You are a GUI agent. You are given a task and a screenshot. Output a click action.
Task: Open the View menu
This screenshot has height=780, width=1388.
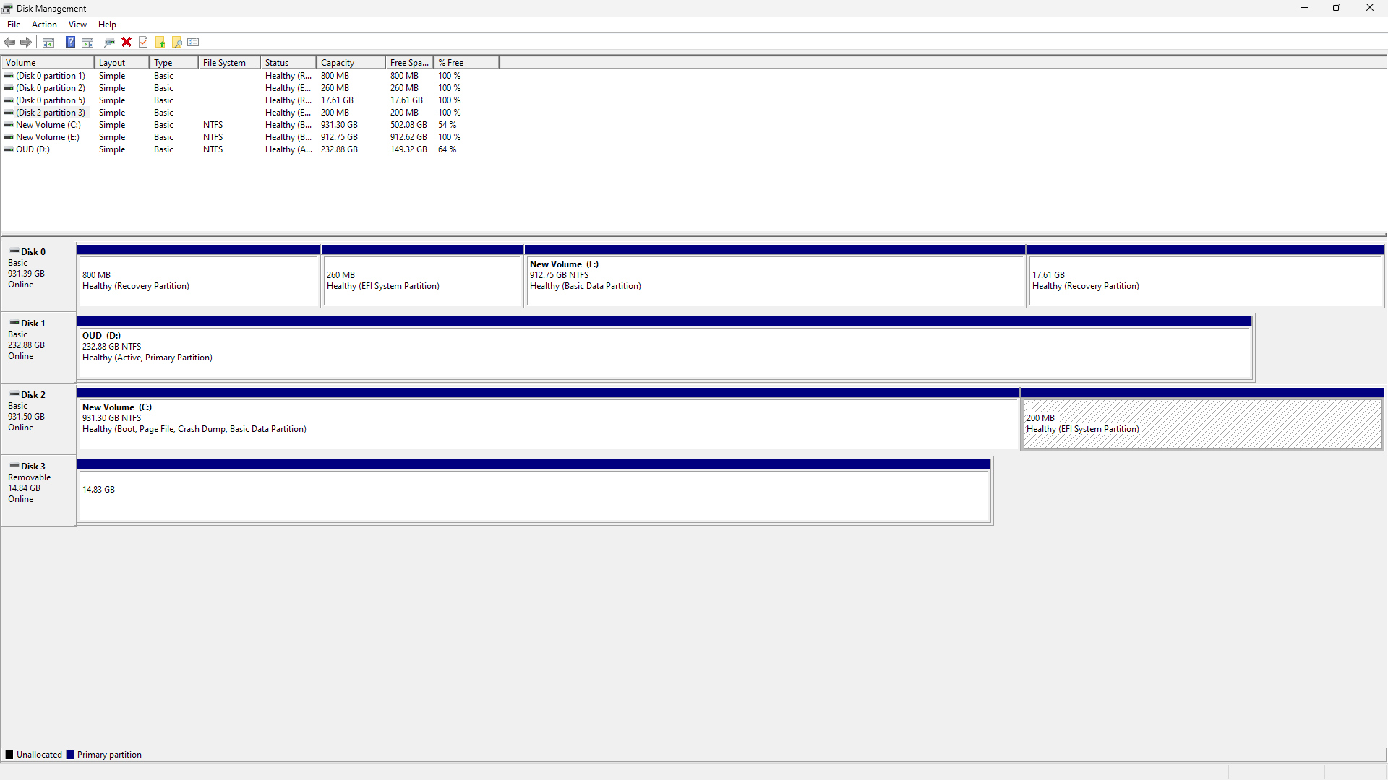point(77,25)
